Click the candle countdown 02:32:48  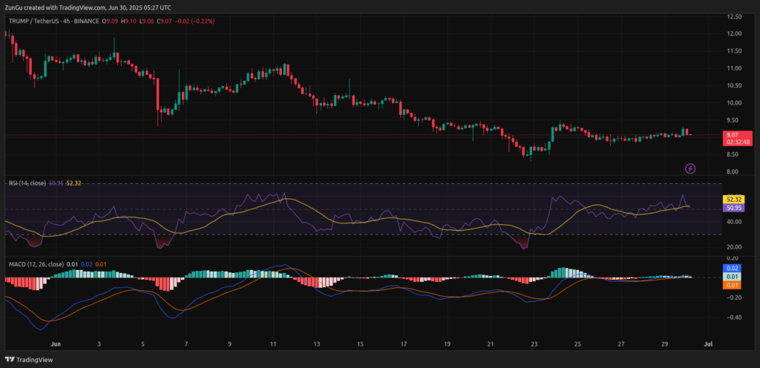pos(737,142)
